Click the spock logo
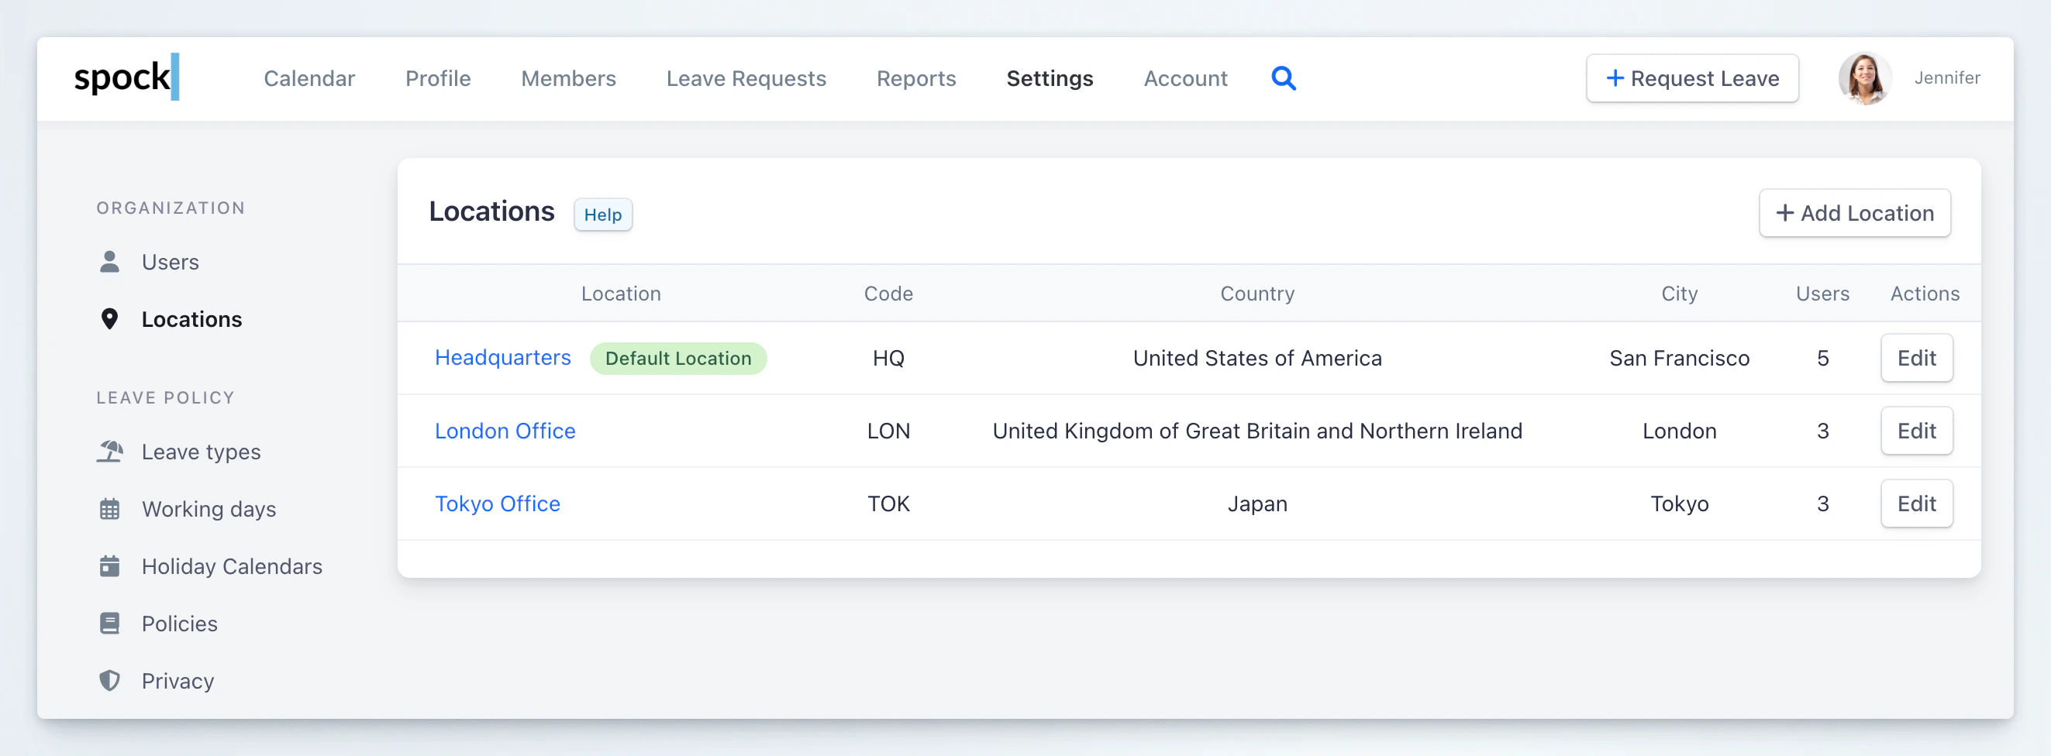The image size is (2051, 756). pyautogui.click(x=123, y=78)
